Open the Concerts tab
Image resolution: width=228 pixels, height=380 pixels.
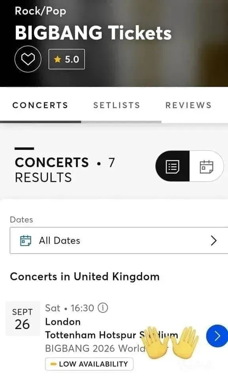pyautogui.click(x=40, y=105)
